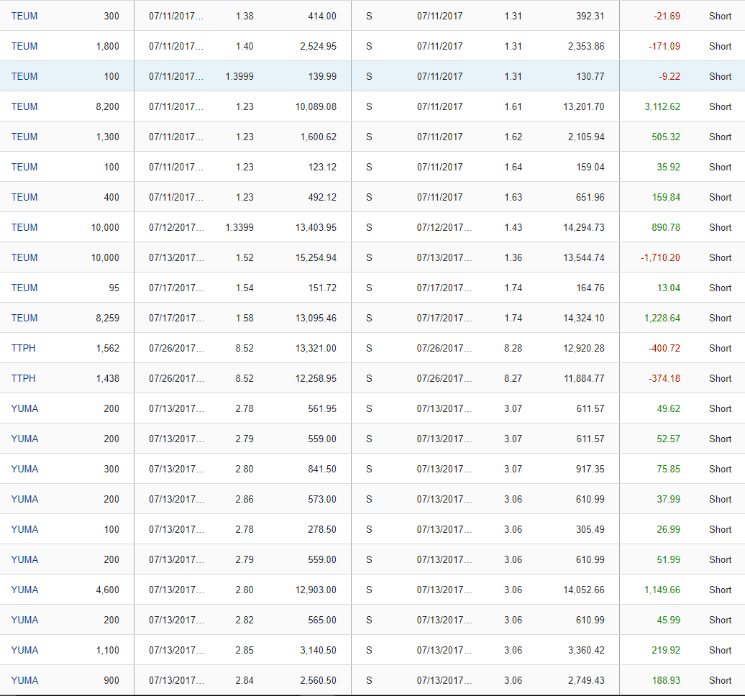
Task: Select the YUMA ticker in the 75.85 row
Action: point(24,469)
